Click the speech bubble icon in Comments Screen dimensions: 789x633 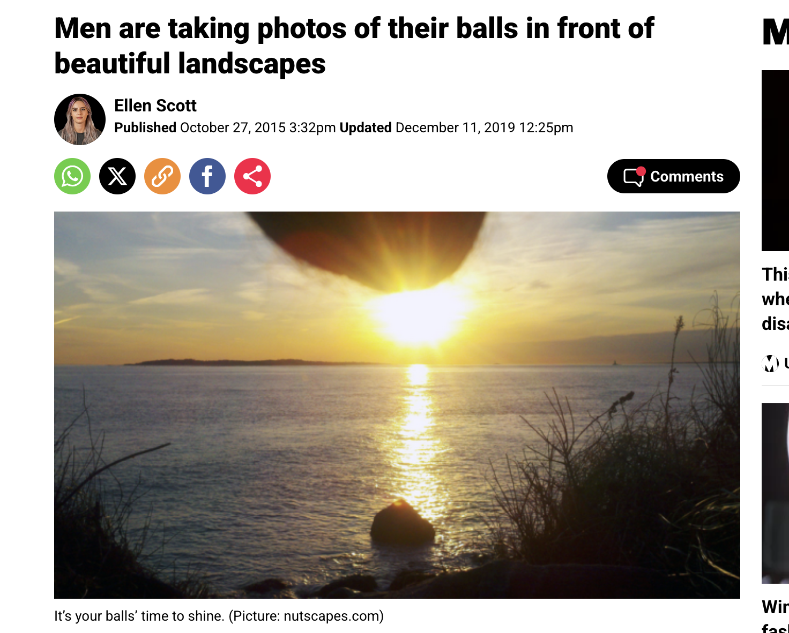[634, 177]
